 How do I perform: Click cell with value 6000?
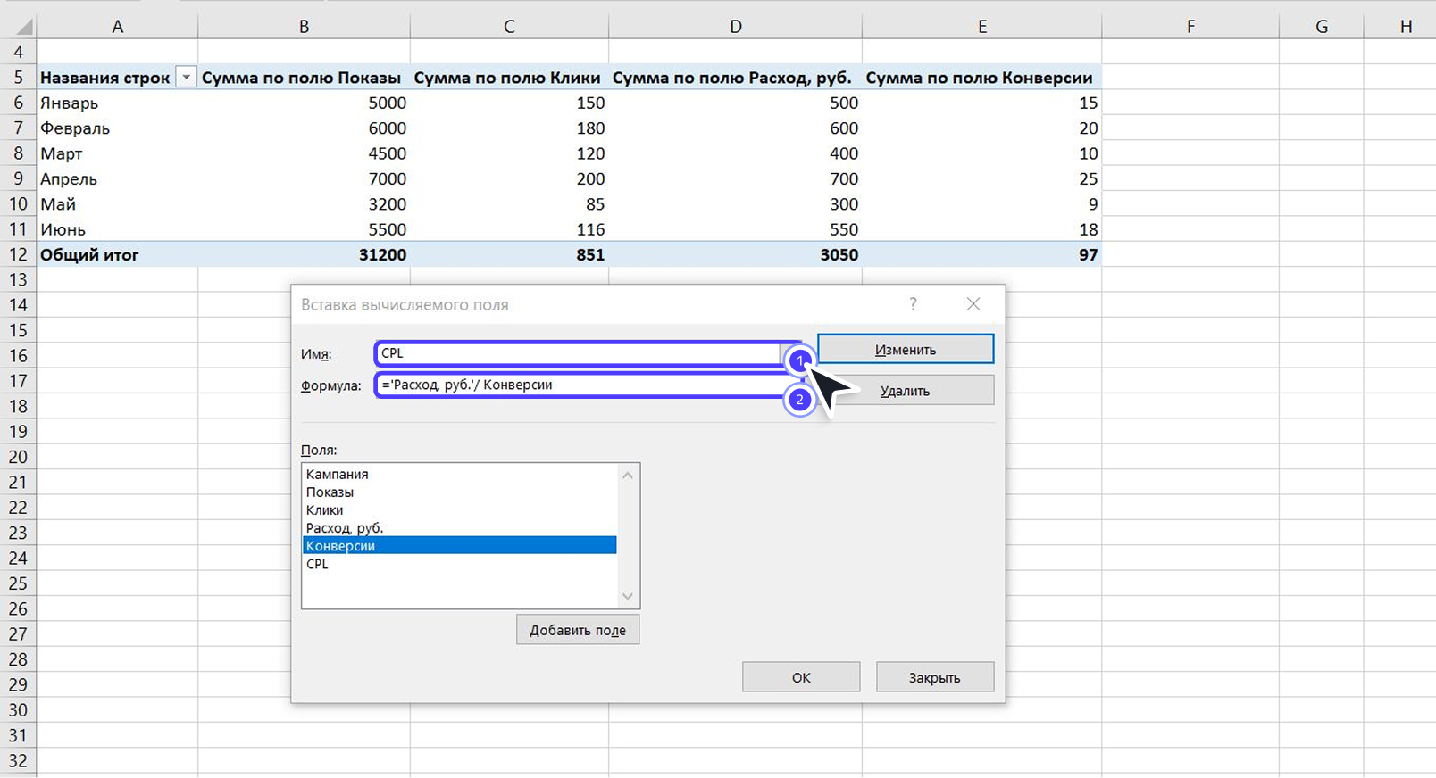(305, 128)
